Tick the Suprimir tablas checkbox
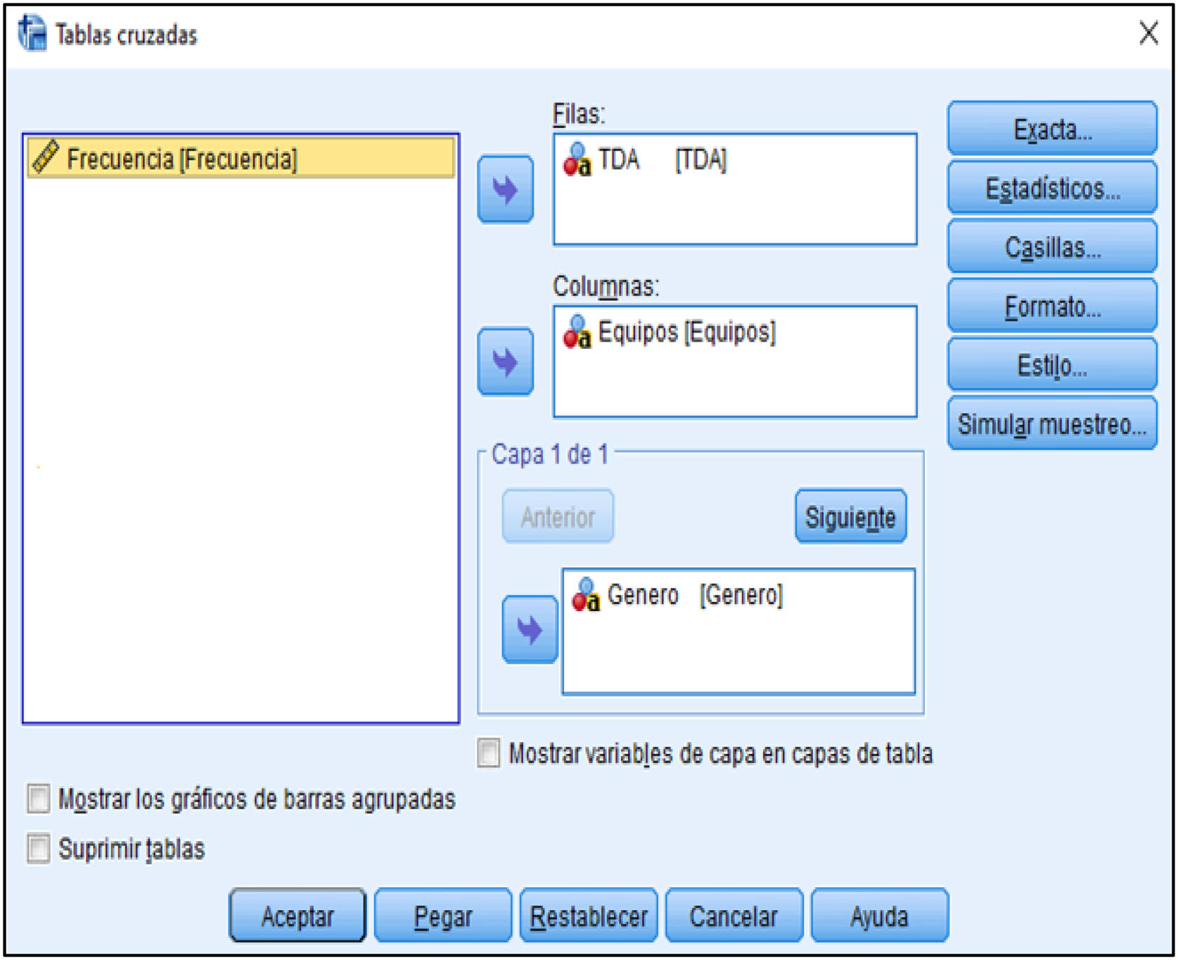Screen dimensions: 1178x960 tap(39, 848)
